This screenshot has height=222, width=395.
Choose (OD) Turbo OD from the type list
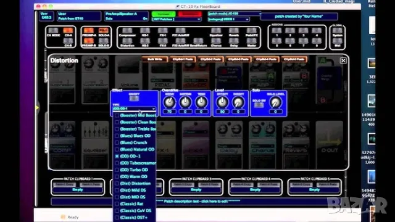pyautogui.click(x=135, y=170)
